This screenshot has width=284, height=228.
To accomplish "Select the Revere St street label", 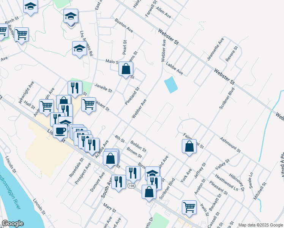I will point(232,54).
